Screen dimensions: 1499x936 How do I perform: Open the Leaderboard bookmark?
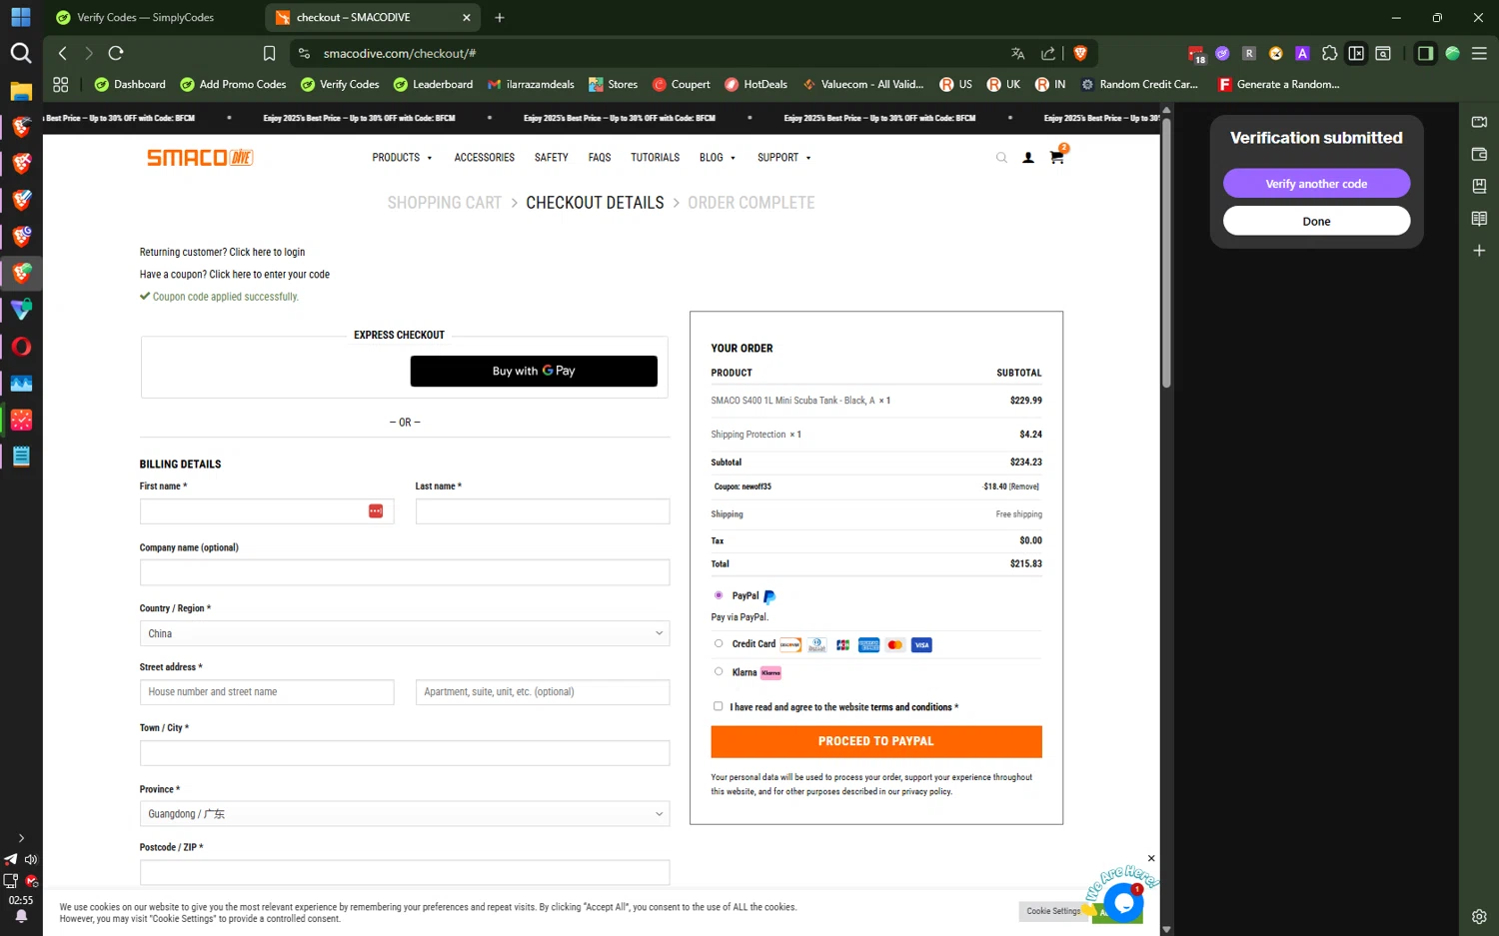[x=433, y=84]
